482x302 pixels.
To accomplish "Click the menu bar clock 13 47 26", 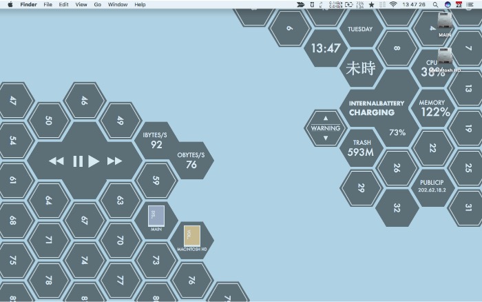I will tap(414, 4).
